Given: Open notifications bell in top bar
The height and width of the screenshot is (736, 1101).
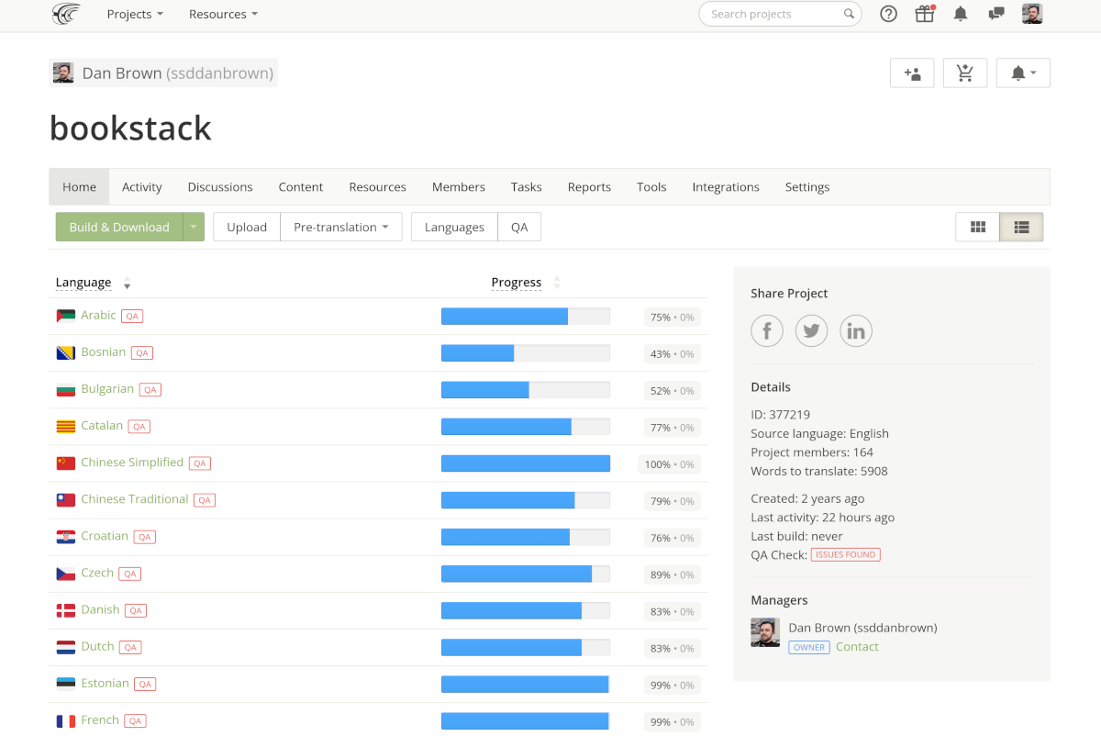Looking at the screenshot, I should click(x=961, y=14).
